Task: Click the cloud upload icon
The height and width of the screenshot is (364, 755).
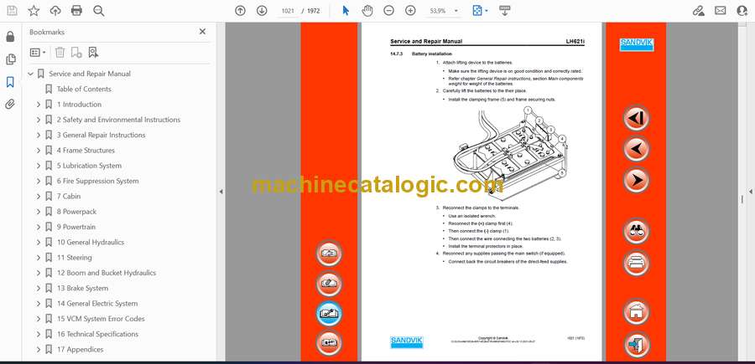Action: coord(55,11)
